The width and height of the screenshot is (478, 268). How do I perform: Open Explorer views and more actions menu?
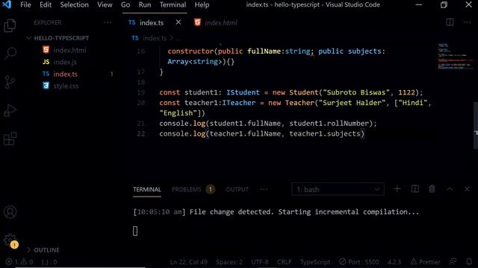[108, 22]
